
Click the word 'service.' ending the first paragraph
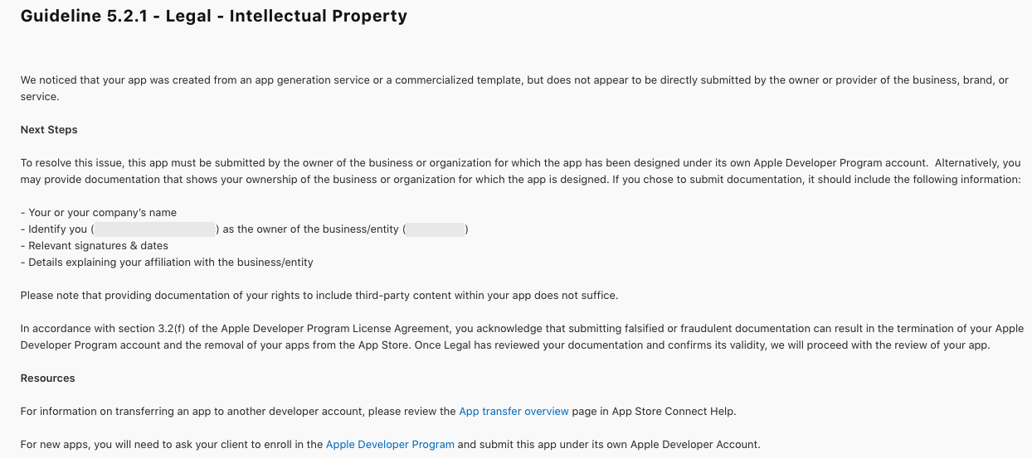point(40,96)
